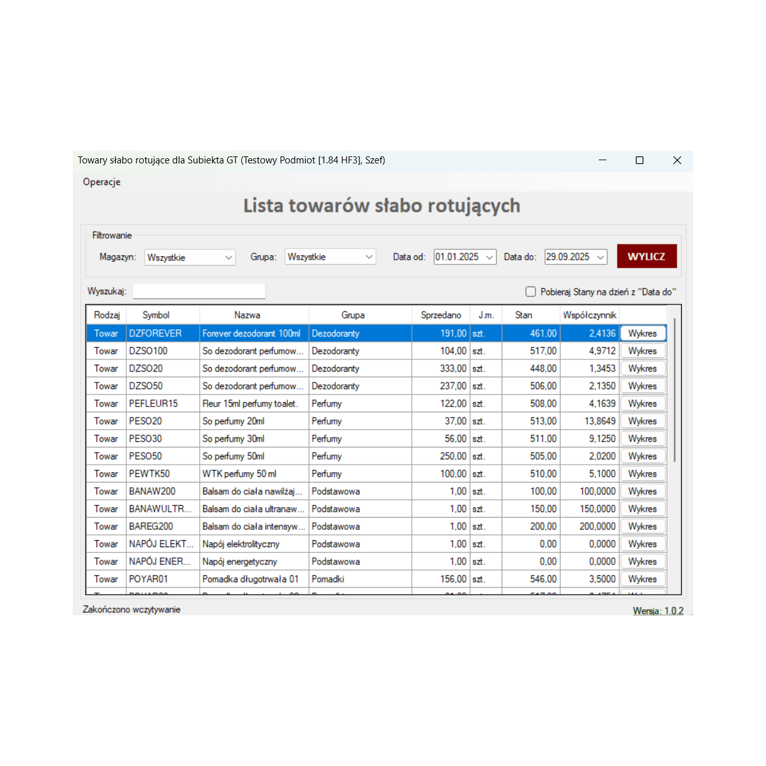The width and height of the screenshot is (766, 766).
Task: Open the Data do date picker
Action: point(600,257)
